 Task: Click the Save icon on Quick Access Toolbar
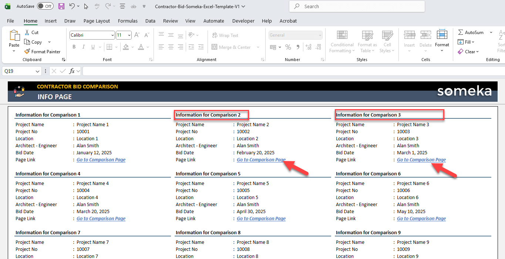[61, 6]
